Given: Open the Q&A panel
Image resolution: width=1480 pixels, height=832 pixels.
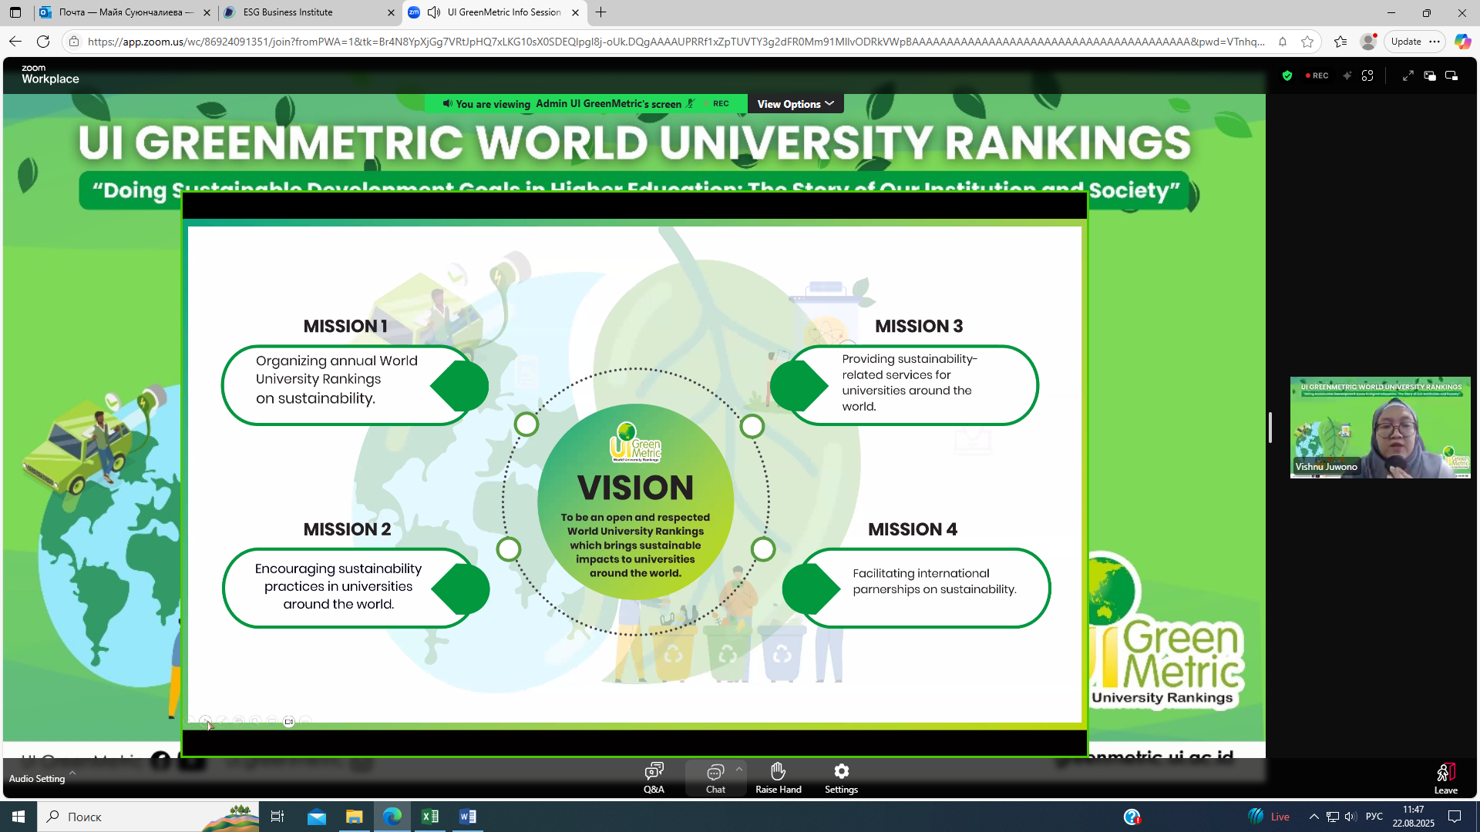Looking at the screenshot, I should click(654, 778).
